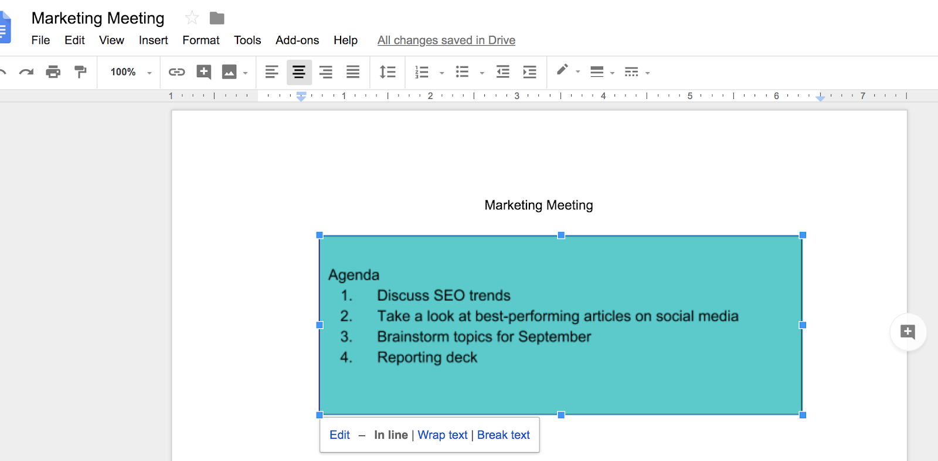Click the print icon in the toolbar
The width and height of the screenshot is (938, 461).
point(53,72)
